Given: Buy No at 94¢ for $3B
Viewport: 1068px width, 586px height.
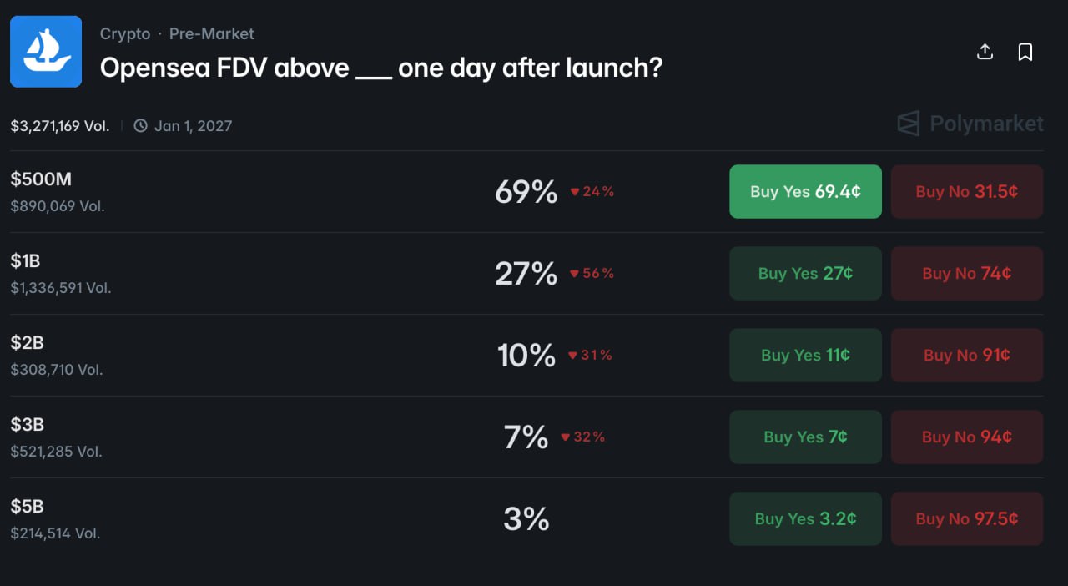Looking at the screenshot, I should coord(966,437).
